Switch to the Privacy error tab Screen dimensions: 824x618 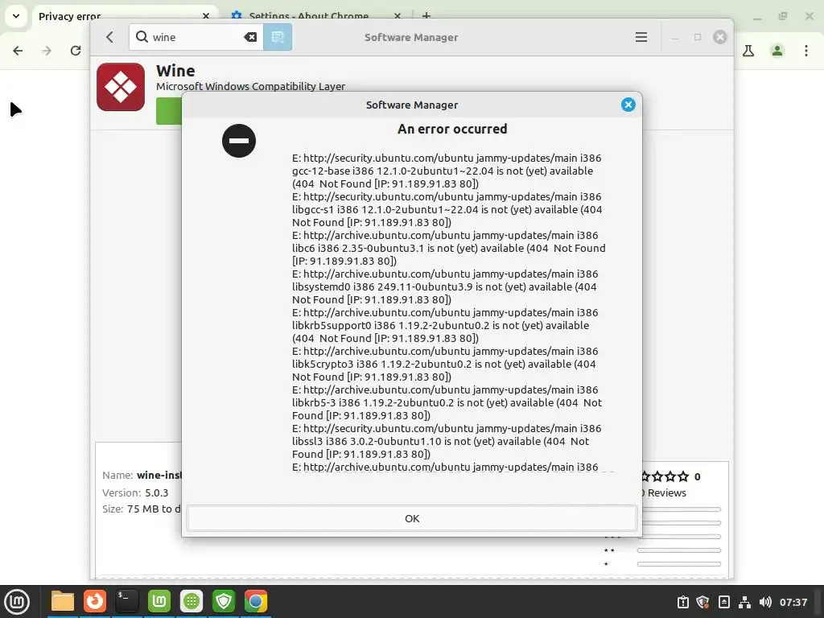point(69,16)
